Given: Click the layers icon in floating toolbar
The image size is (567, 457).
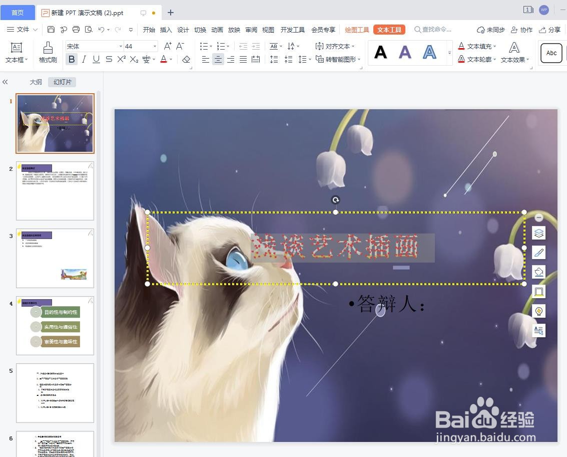Looking at the screenshot, I should pyautogui.click(x=539, y=233).
